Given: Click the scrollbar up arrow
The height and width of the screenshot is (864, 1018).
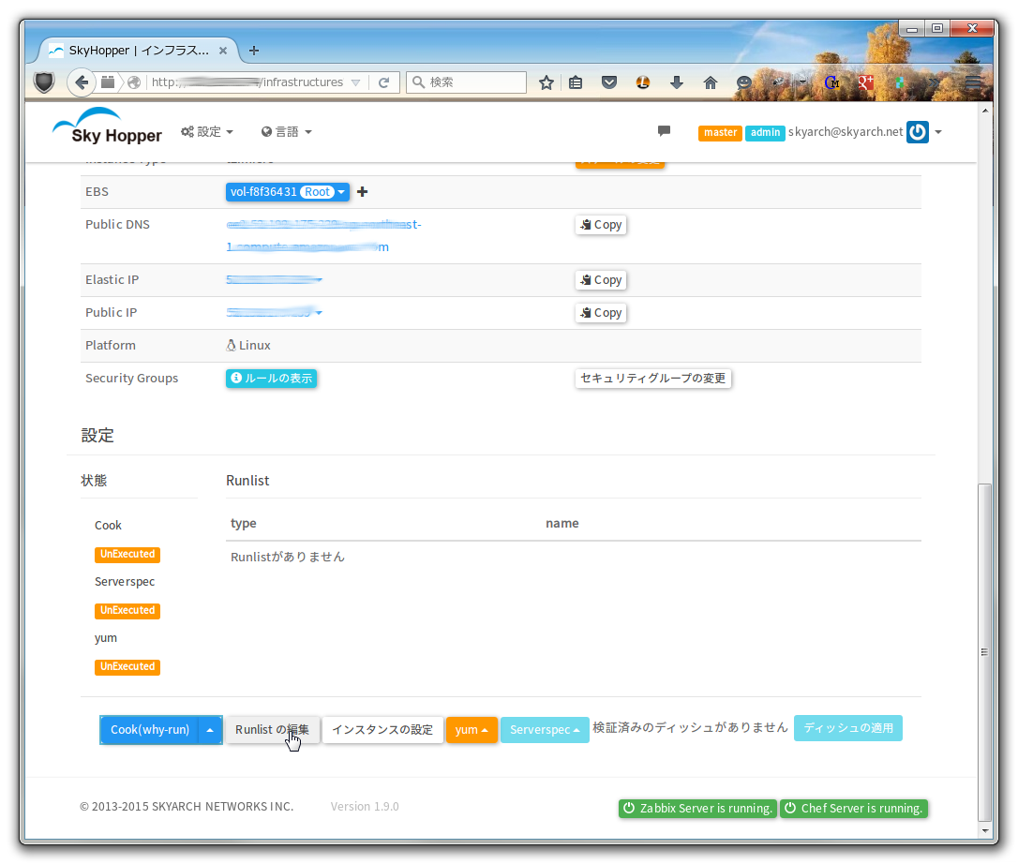Looking at the screenshot, I should (x=985, y=111).
